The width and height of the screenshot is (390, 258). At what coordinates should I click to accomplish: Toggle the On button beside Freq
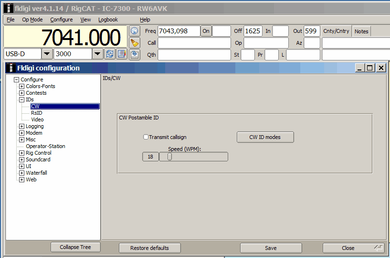[206, 31]
